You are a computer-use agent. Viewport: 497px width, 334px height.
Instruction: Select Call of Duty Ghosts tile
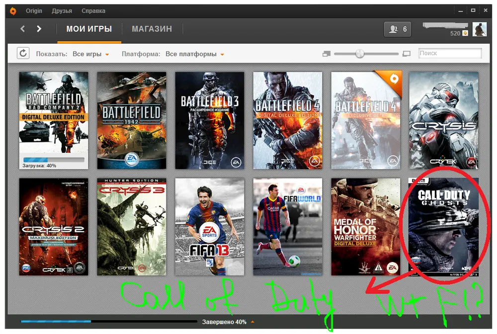click(x=443, y=227)
